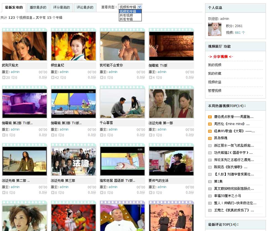Open 整人：帅锅们 entry in top list
The height and width of the screenshot is (231, 267).
coord(235,203)
